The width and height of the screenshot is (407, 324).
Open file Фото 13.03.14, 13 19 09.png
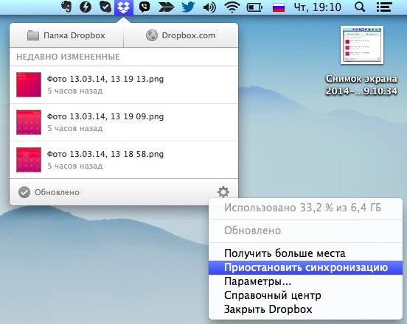pyautogui.click(x=124, y=122)
